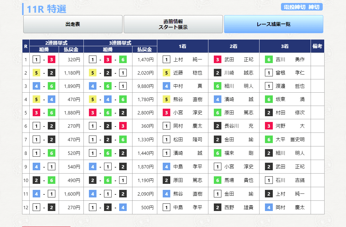Click 濱崎 誠 in race 4 second place
The width and height of the screenshot is (346, 227).
pos(239,100)
